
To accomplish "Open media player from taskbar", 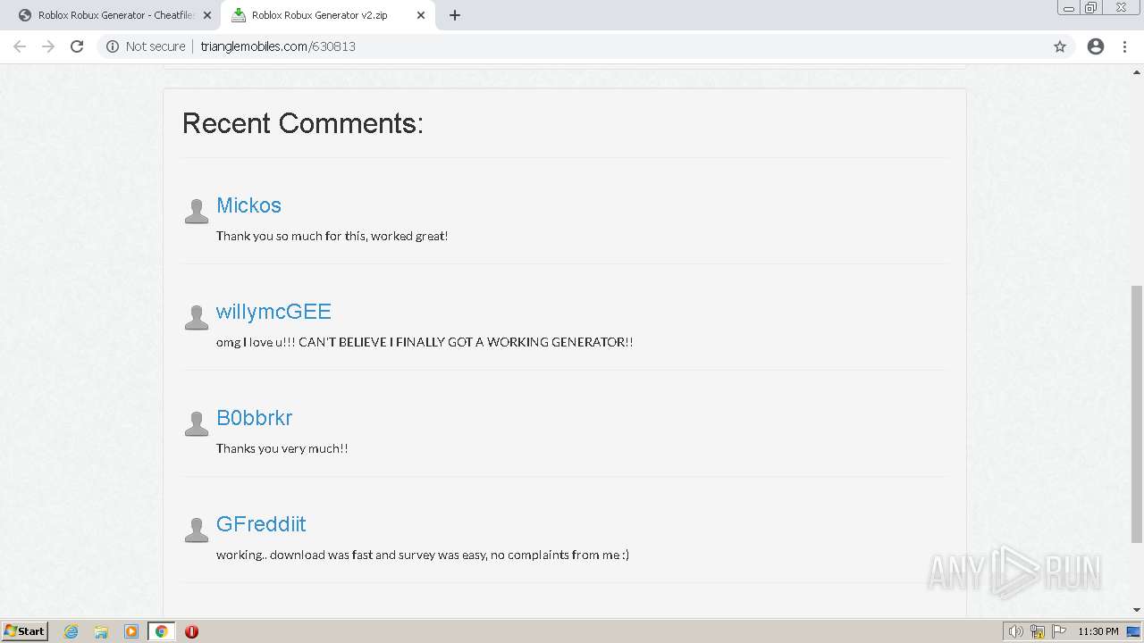I will click(x=131, y=631).
